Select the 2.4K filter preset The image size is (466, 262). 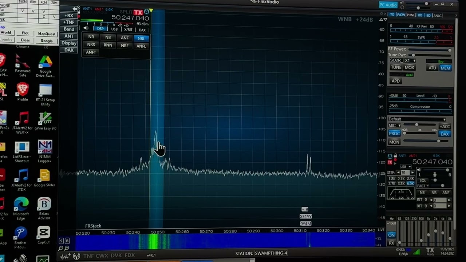[x=410, y=179]
